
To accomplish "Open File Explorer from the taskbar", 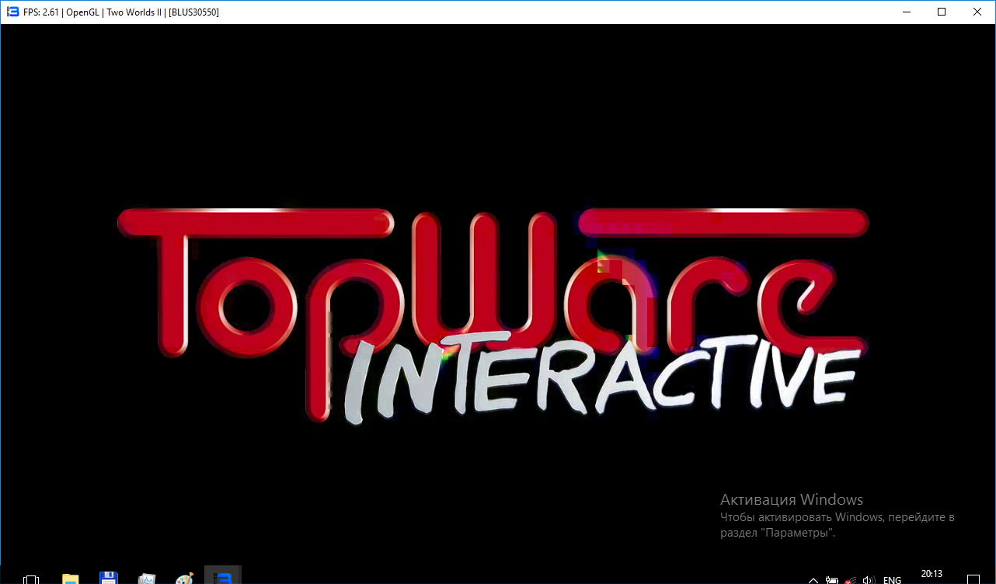I will [71, 579].
